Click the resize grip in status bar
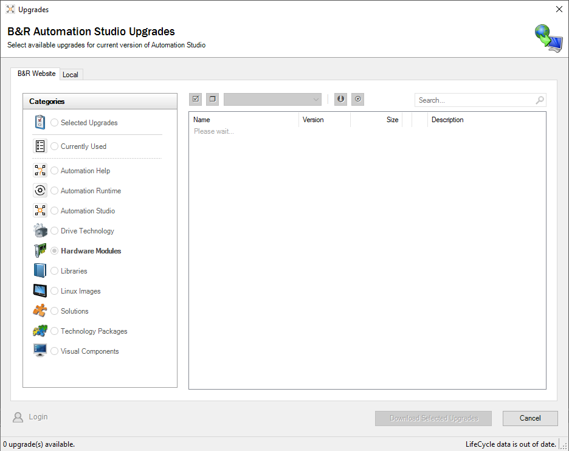 click(564, 446)
